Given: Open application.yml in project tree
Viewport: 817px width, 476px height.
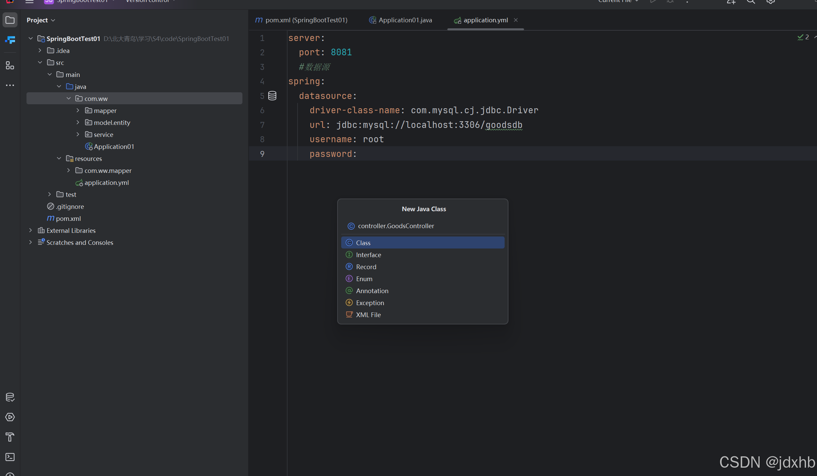Looking at the screenshot, I should click(106, 183).
